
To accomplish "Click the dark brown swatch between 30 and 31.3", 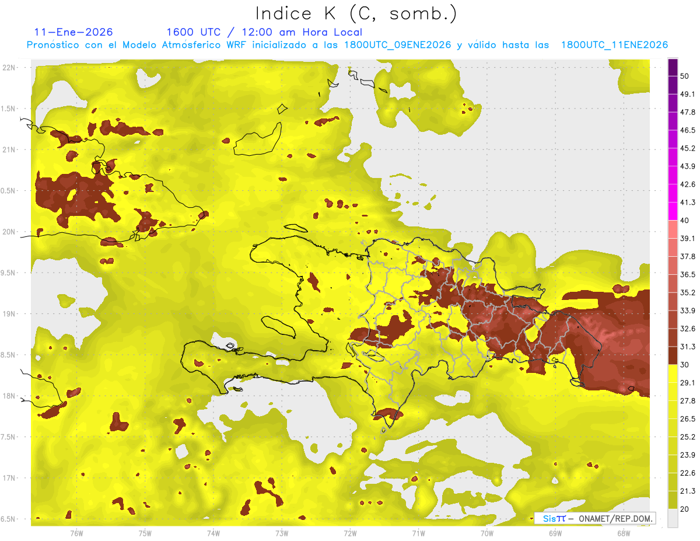I will (673, 355).
